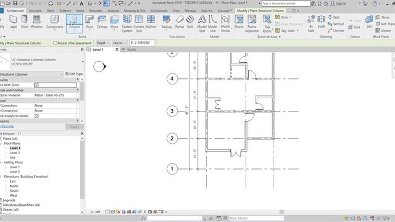Select the Column tool
Viewport: 395px width, 222px height.
[74, 23]
